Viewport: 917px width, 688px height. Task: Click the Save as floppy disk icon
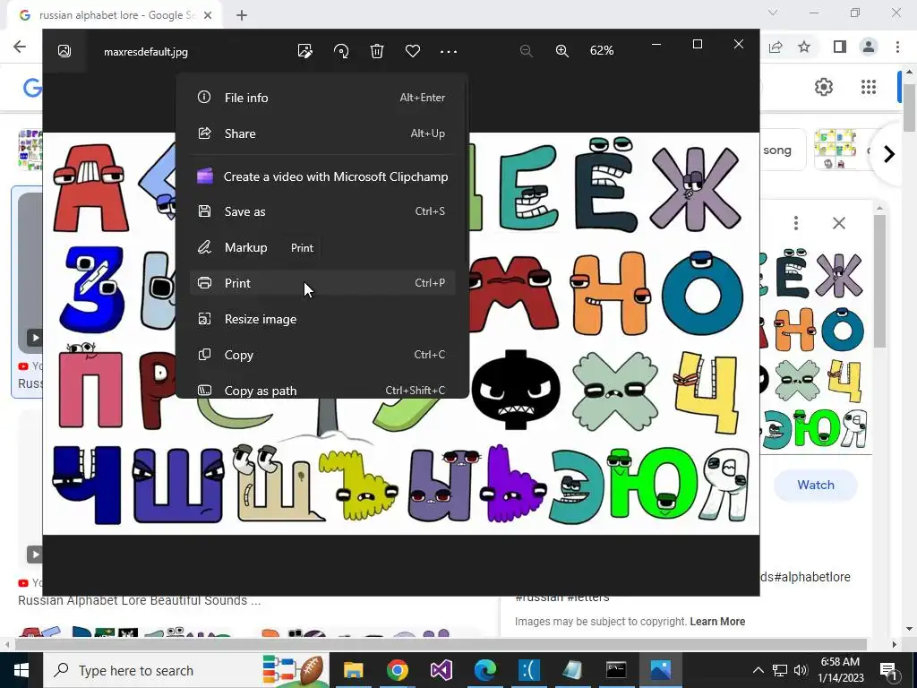(x=204, y=211)
